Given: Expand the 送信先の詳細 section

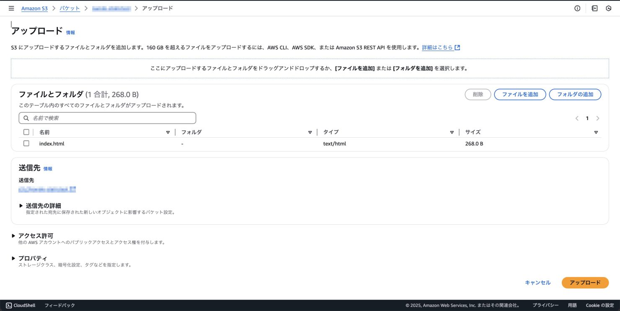Looking at the screenshot, I should point(21,206).
